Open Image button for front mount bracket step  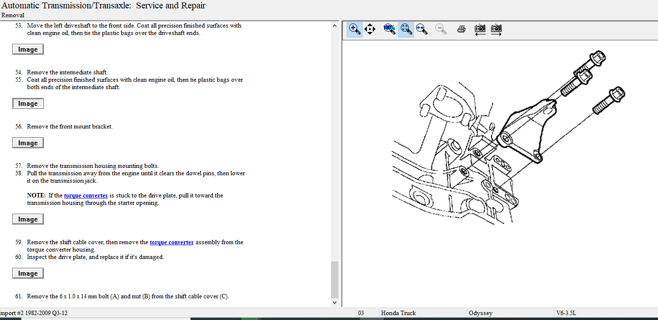[28, 143]
